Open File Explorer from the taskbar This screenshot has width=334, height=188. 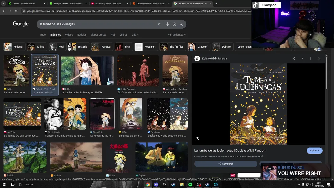point(182,185)
